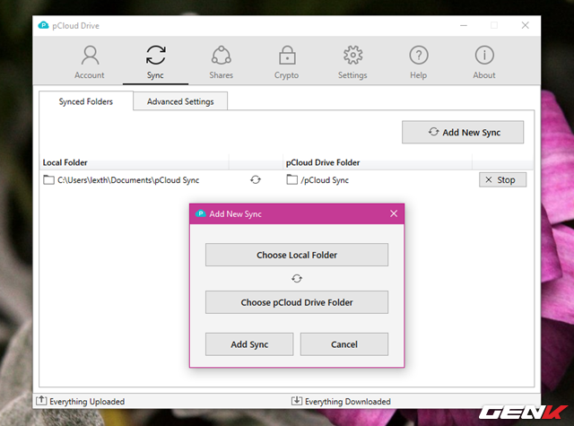Image resolution: width=574 pixels, height=426 pixels.
Task: Cancel the Add New Sync dialog
Action: (x=344, y=344)
